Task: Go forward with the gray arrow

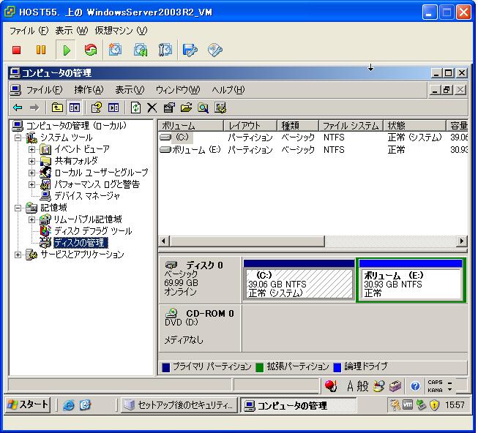Action: [34, 108]
